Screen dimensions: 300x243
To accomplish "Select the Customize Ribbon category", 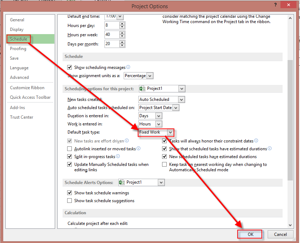I will coord(27,88).
